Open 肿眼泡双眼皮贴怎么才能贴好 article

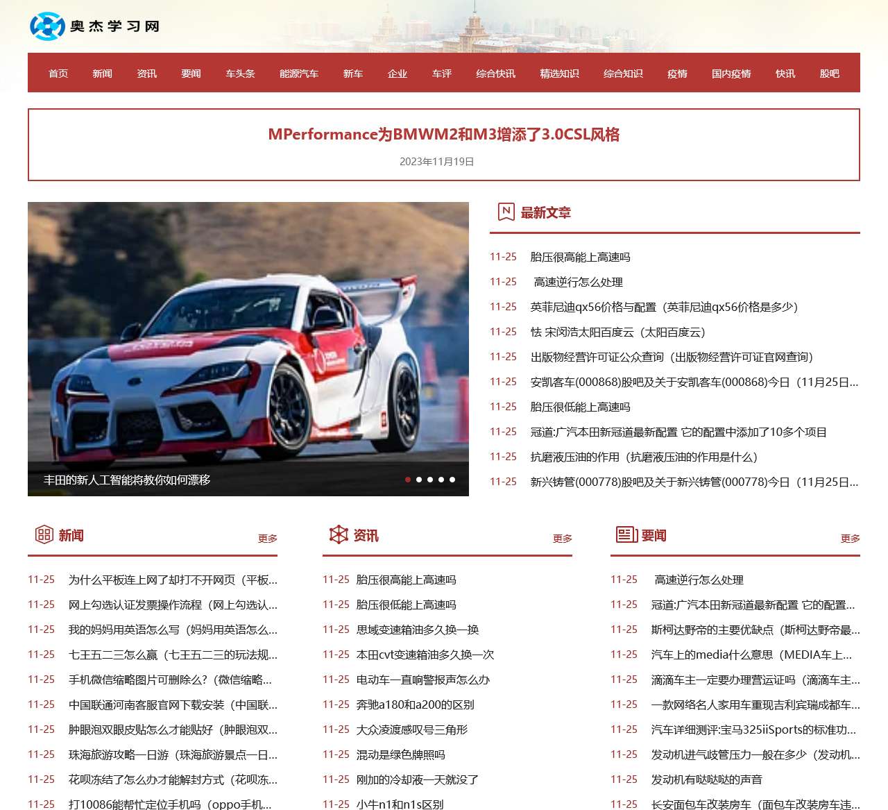(x=173, y=729)
